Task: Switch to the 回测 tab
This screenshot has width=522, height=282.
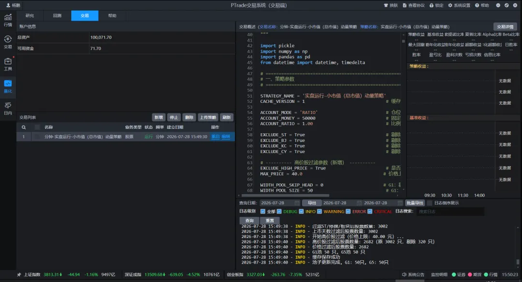Action: [x=57, y=15]
